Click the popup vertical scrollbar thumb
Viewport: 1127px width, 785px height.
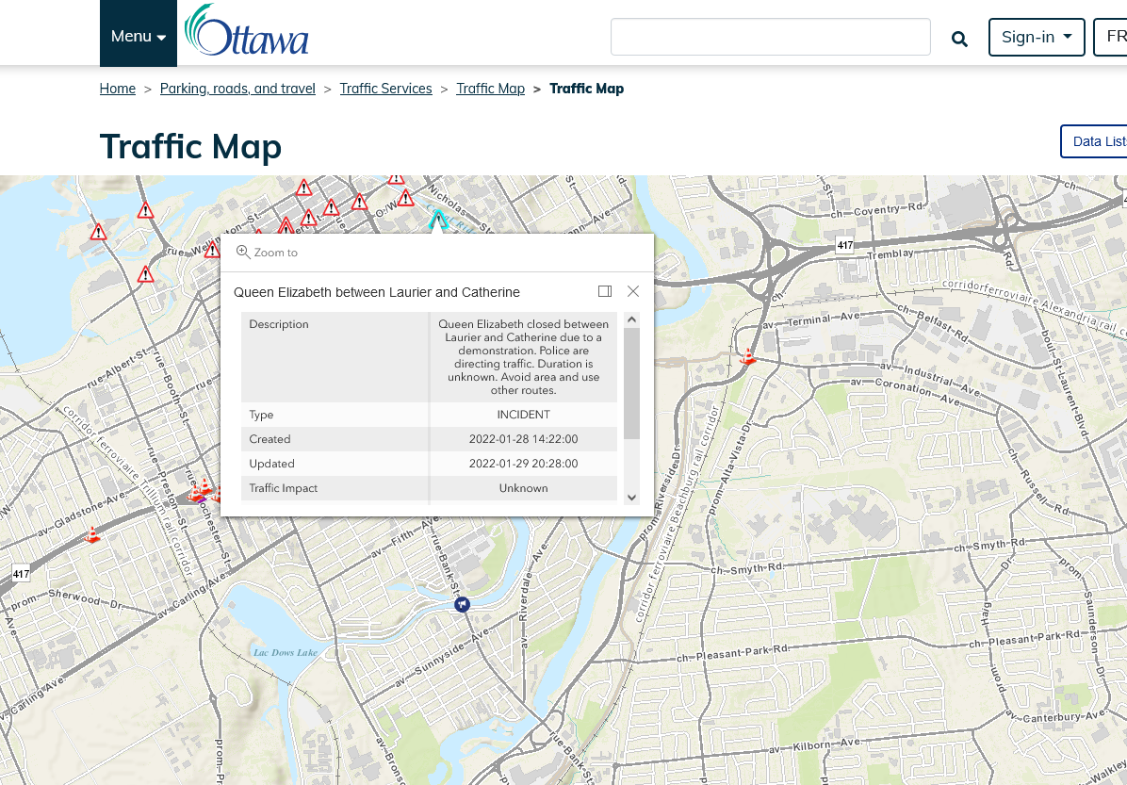pos(631,384)
